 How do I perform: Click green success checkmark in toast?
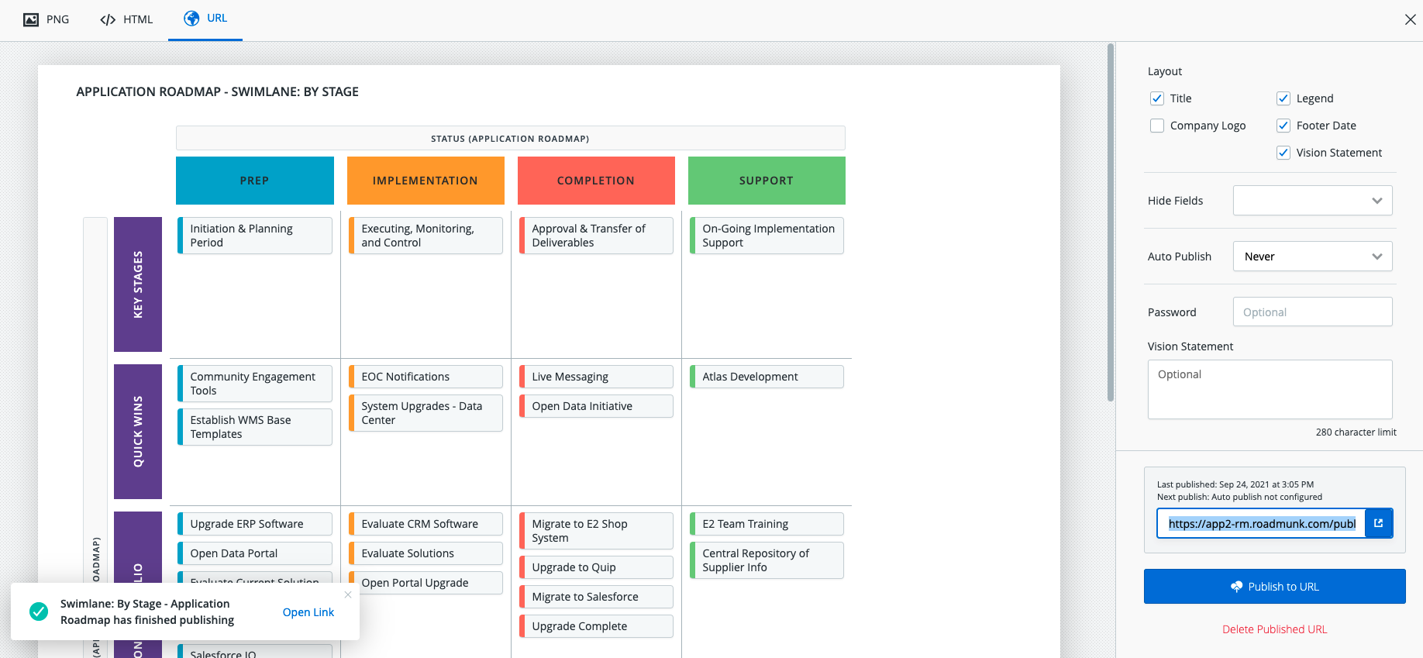39,611
